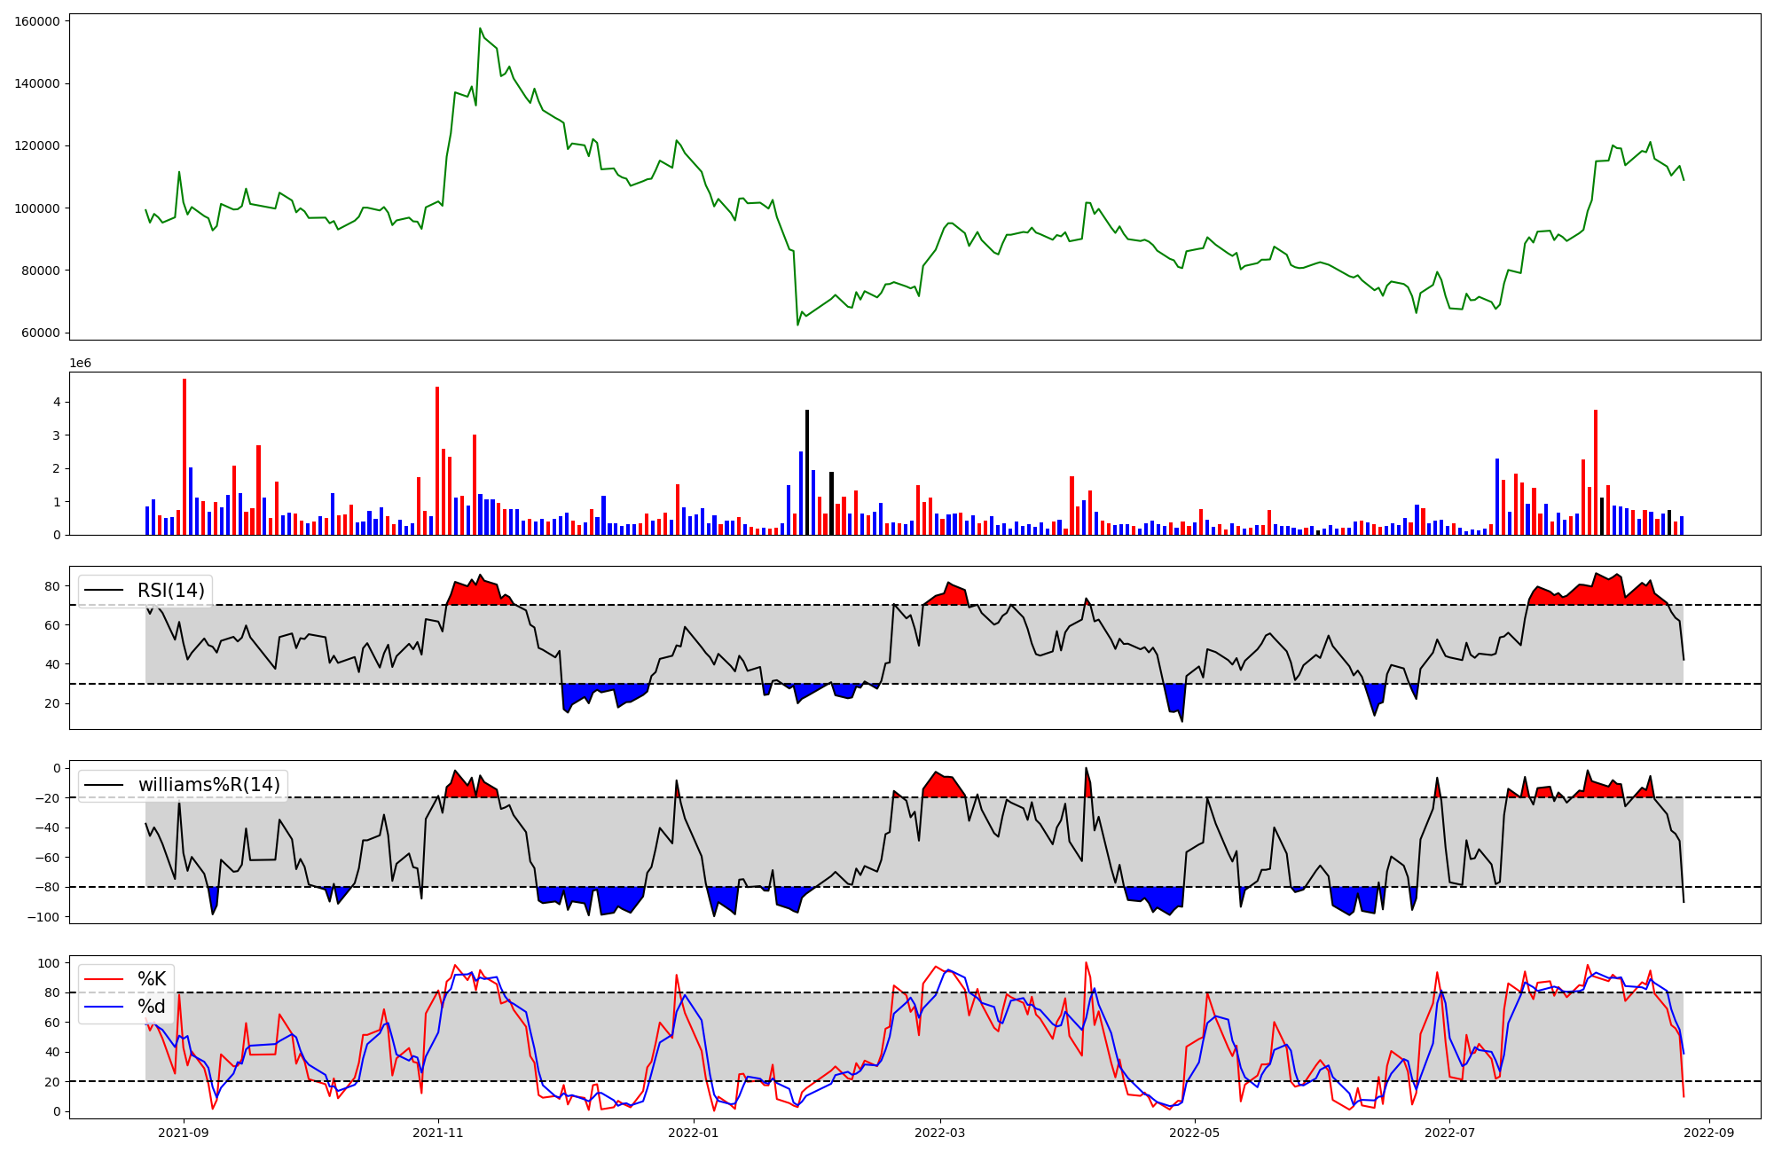Select the 2022-03 date axis label
1774x1153 pixels.
coord(939,1133)
